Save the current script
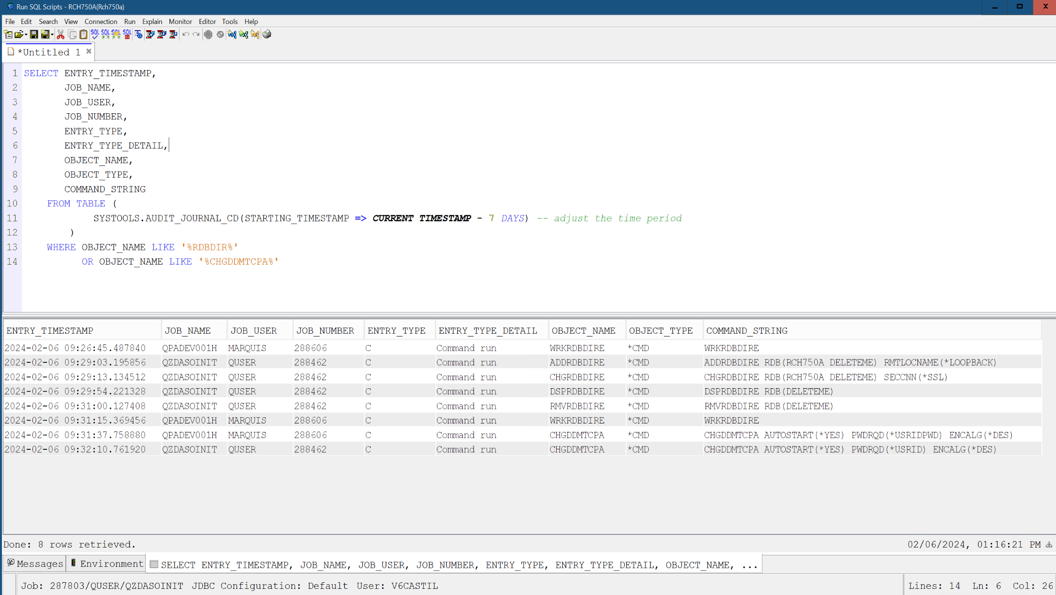This screenshot has width=1056, height=595. click(x=33, y=34)
